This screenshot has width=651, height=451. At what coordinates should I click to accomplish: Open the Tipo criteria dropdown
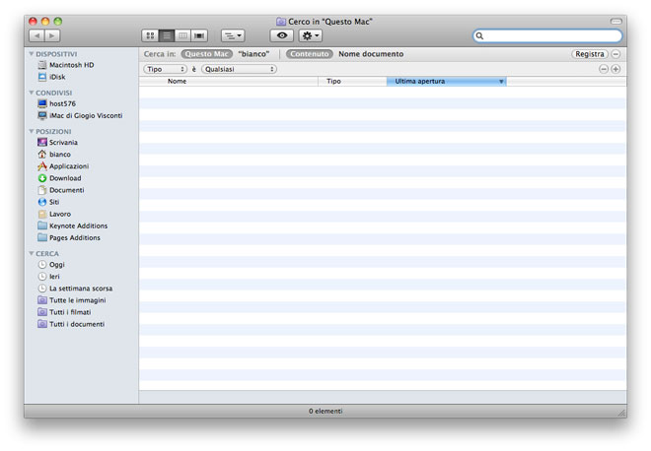tap(166, 69)
